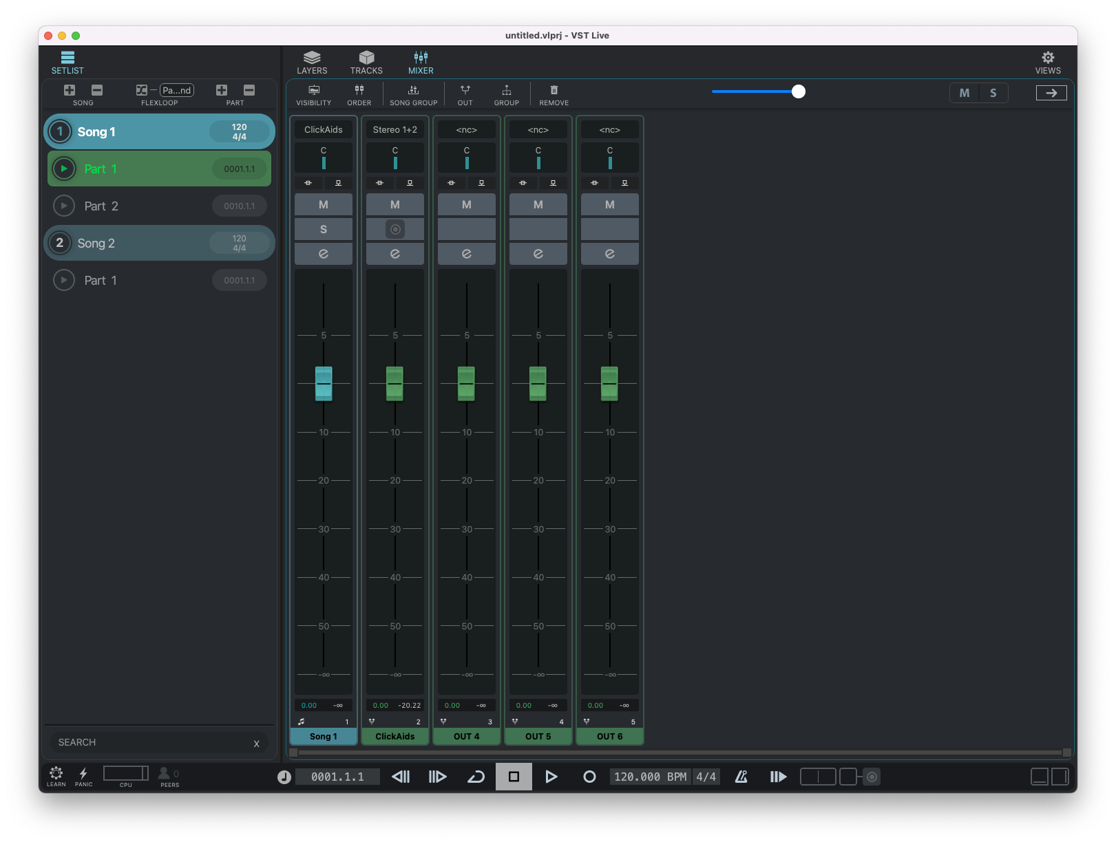The width and height of the screenshot is (1116, 844).
Task: Click the Panic lightning icon
Action: (x=83, y=773)
